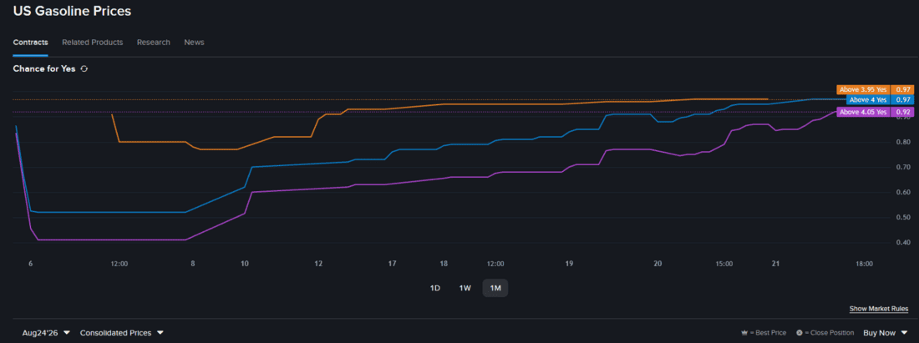Open the Aug24'26 expiry dropdown arrow
The image size is (919, 343).
(67, 332)
